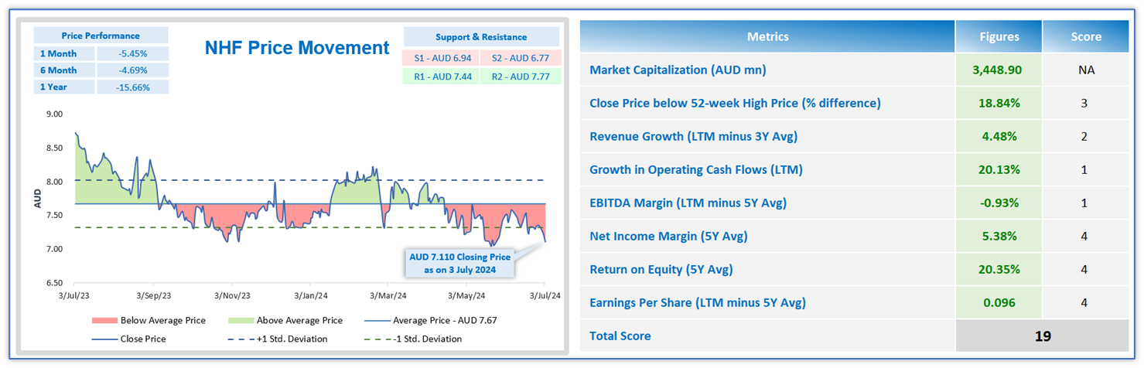Select the total score value 19
This screenshot has width=1144, height=368.
tap(1043, 336)
